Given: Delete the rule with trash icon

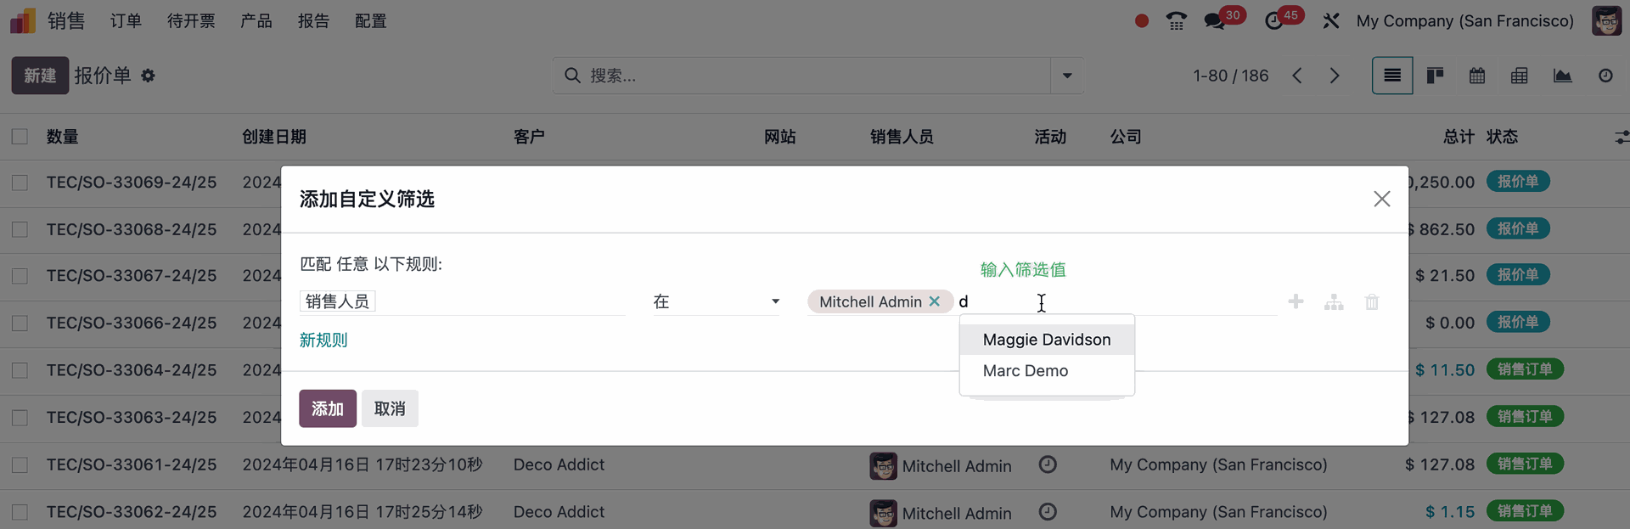Looking at the screenshot, I should 1372,301.
